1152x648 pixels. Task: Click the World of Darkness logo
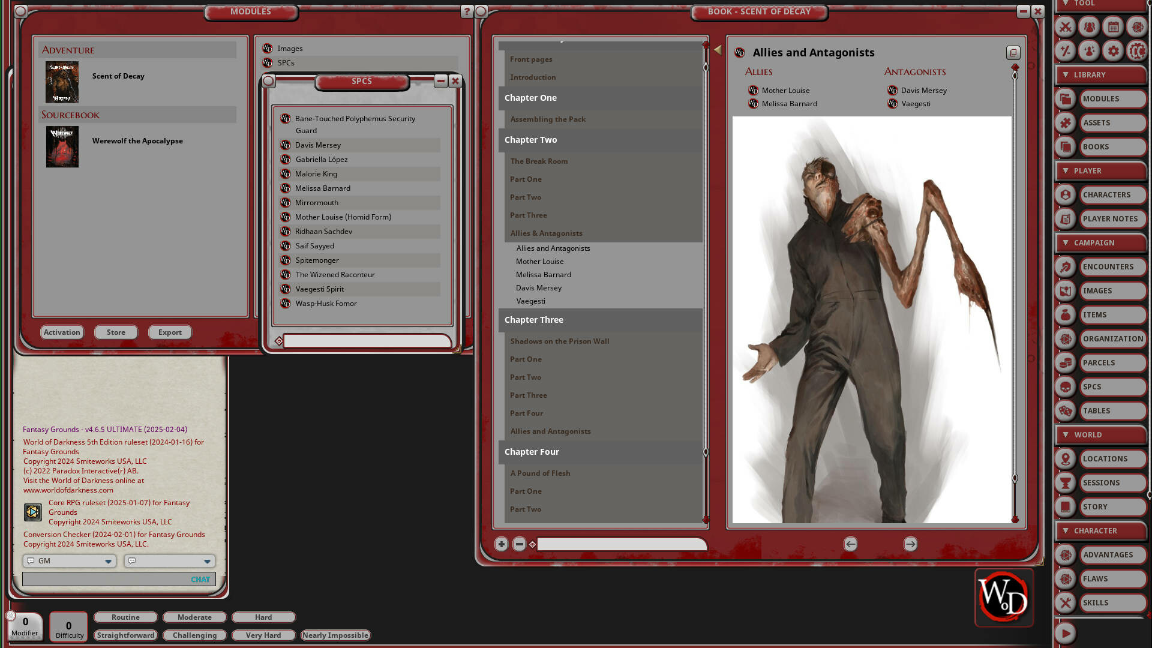click(1004, 597)
